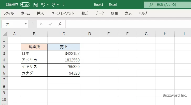The image size is (191, 105).
Task: Select the cell containing イギリス
Action: [x=34, y=67]
